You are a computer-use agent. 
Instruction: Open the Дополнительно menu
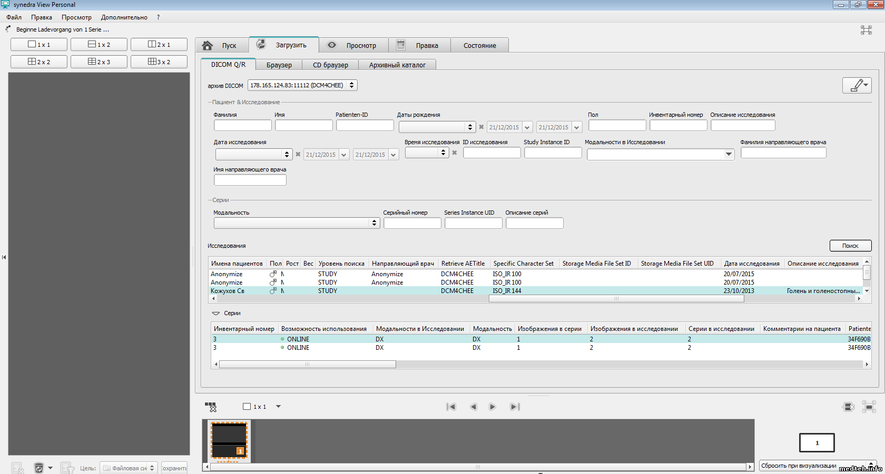pyautogui.click(x=124, y=17)
